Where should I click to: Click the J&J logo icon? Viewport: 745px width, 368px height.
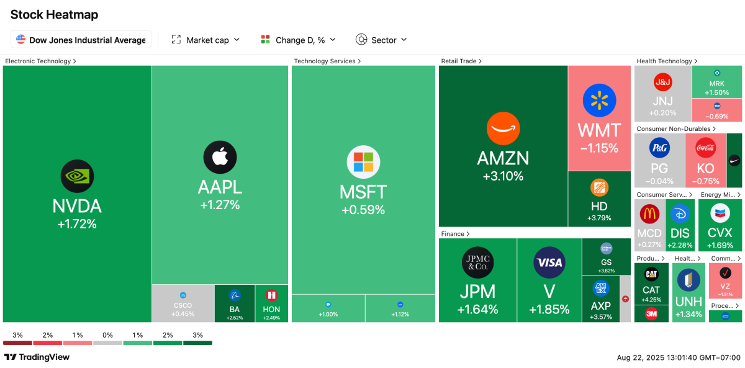point(662,82)
